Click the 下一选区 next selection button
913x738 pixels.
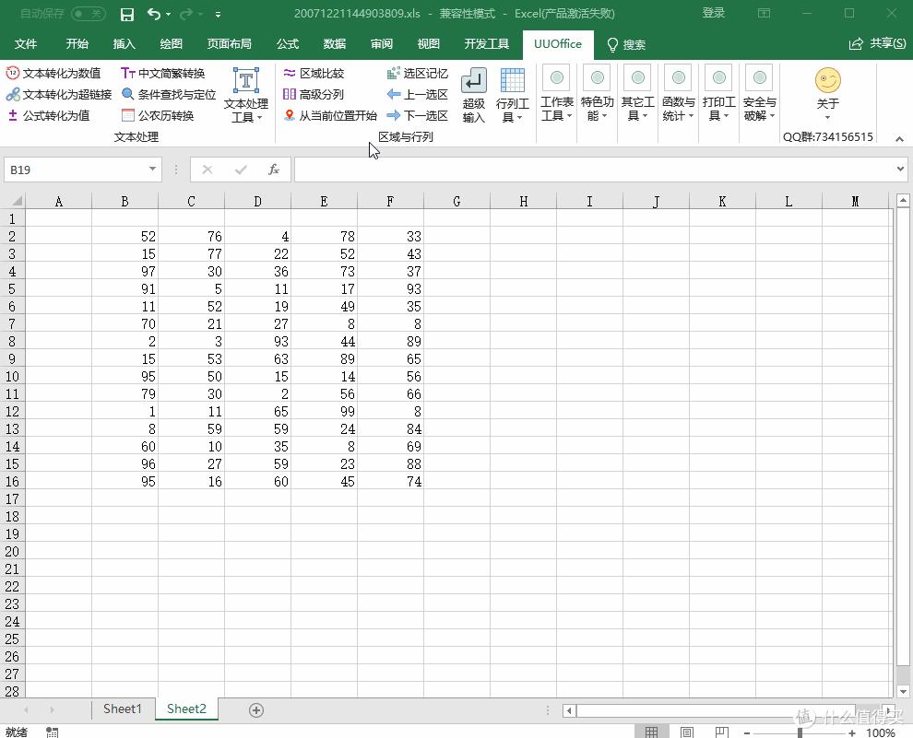click(417, 116)
